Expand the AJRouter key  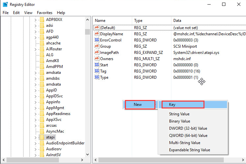click(x=35, y=49)
